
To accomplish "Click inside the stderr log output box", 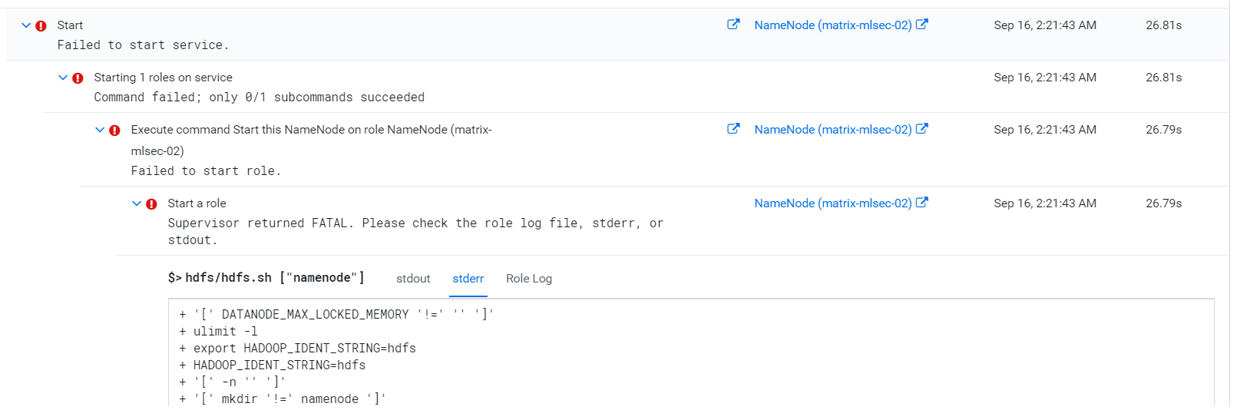I will pyautogui.click(x=691, y=353).
